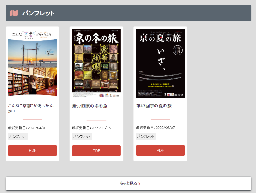The width and height of the screenshot is (256, 193).
Task: Expand list with もっと見る button
Action: click(128, 183)
